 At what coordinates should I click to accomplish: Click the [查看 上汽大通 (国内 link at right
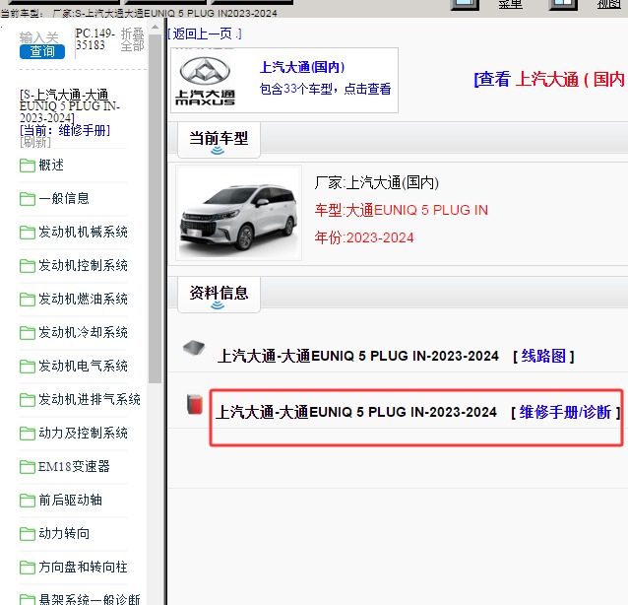[550, 79]
